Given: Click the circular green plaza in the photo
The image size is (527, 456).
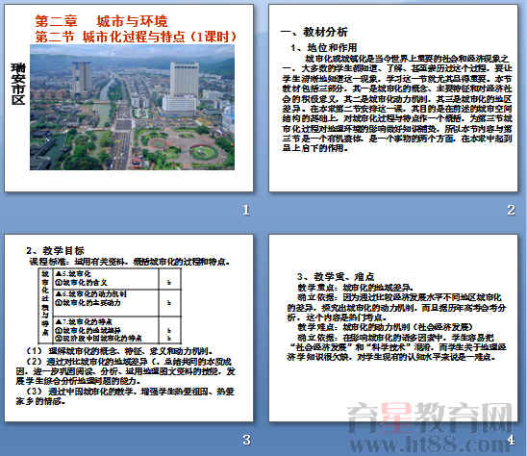Looking at the screenshot, I should coord(203,153).
